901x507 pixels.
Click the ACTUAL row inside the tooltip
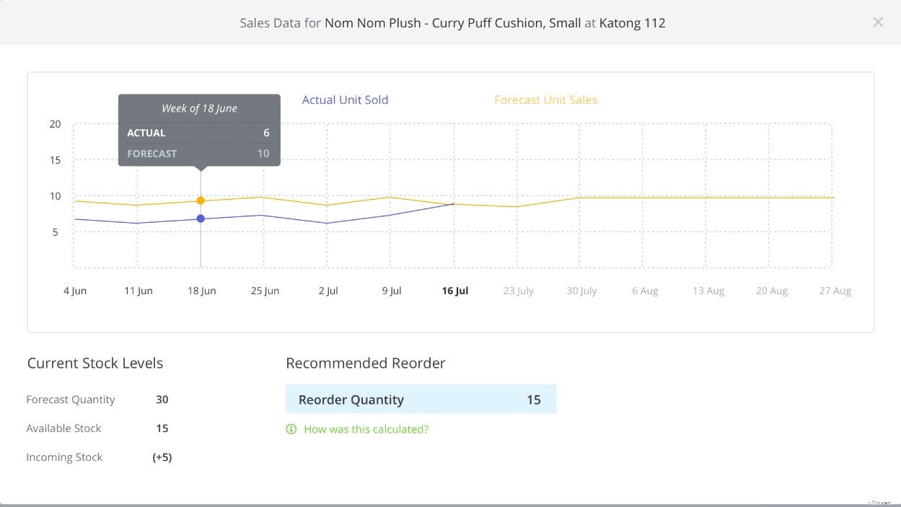pyautogui.click(x=199, y=133)
